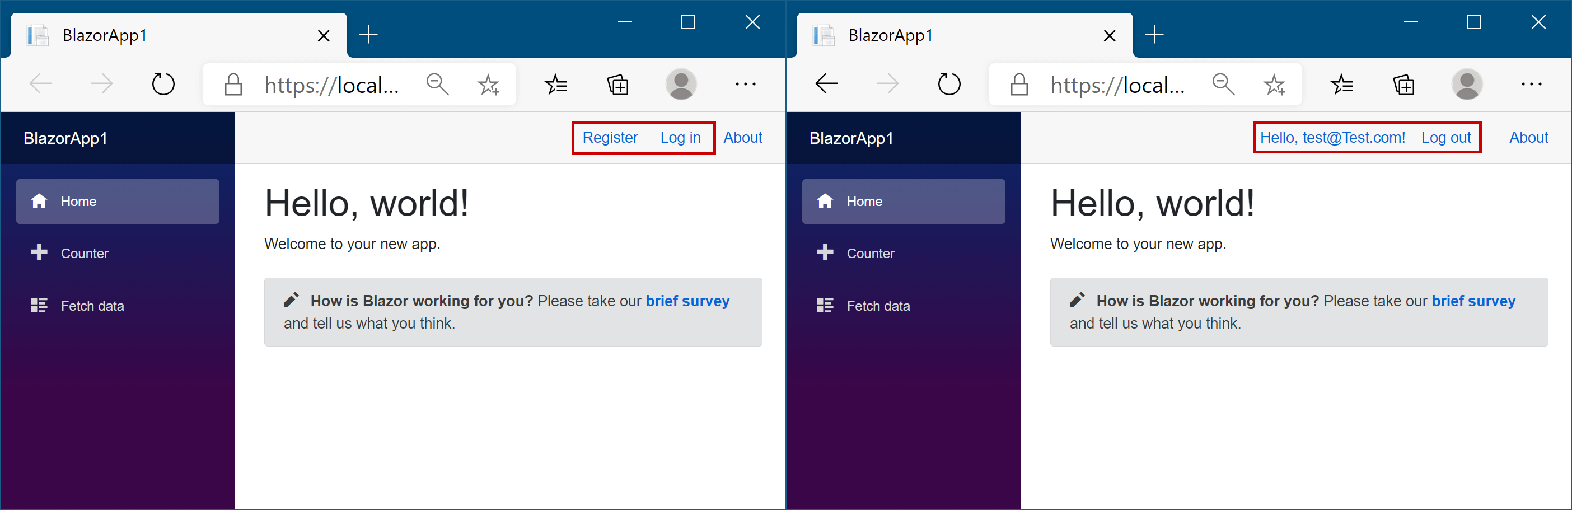Click the lock icon in left window address bar
Image resolution: width=1572 pixels, height=510 pixels.
pyautogui.click(x=233, y=85)
